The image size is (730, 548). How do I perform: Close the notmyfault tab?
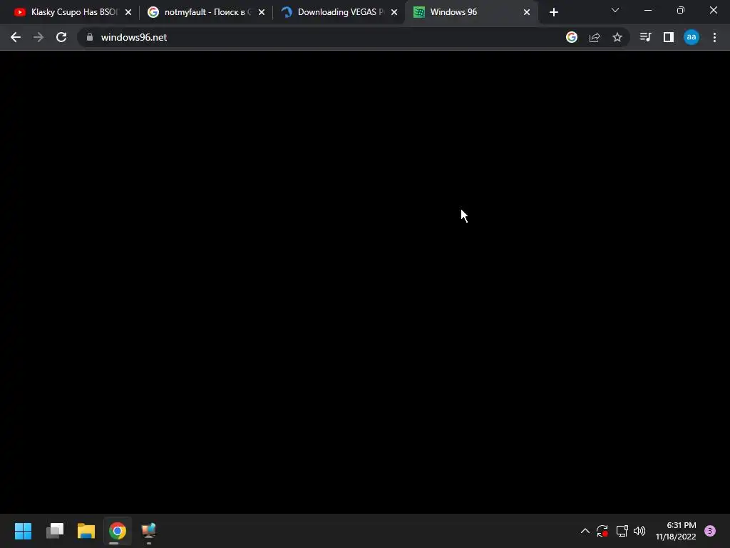pos(262,12)
